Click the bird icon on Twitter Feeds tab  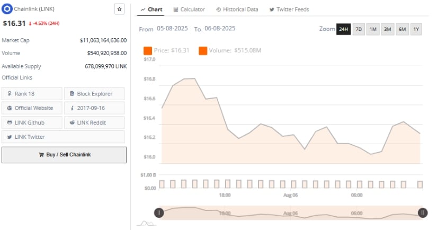coord(272,10)
